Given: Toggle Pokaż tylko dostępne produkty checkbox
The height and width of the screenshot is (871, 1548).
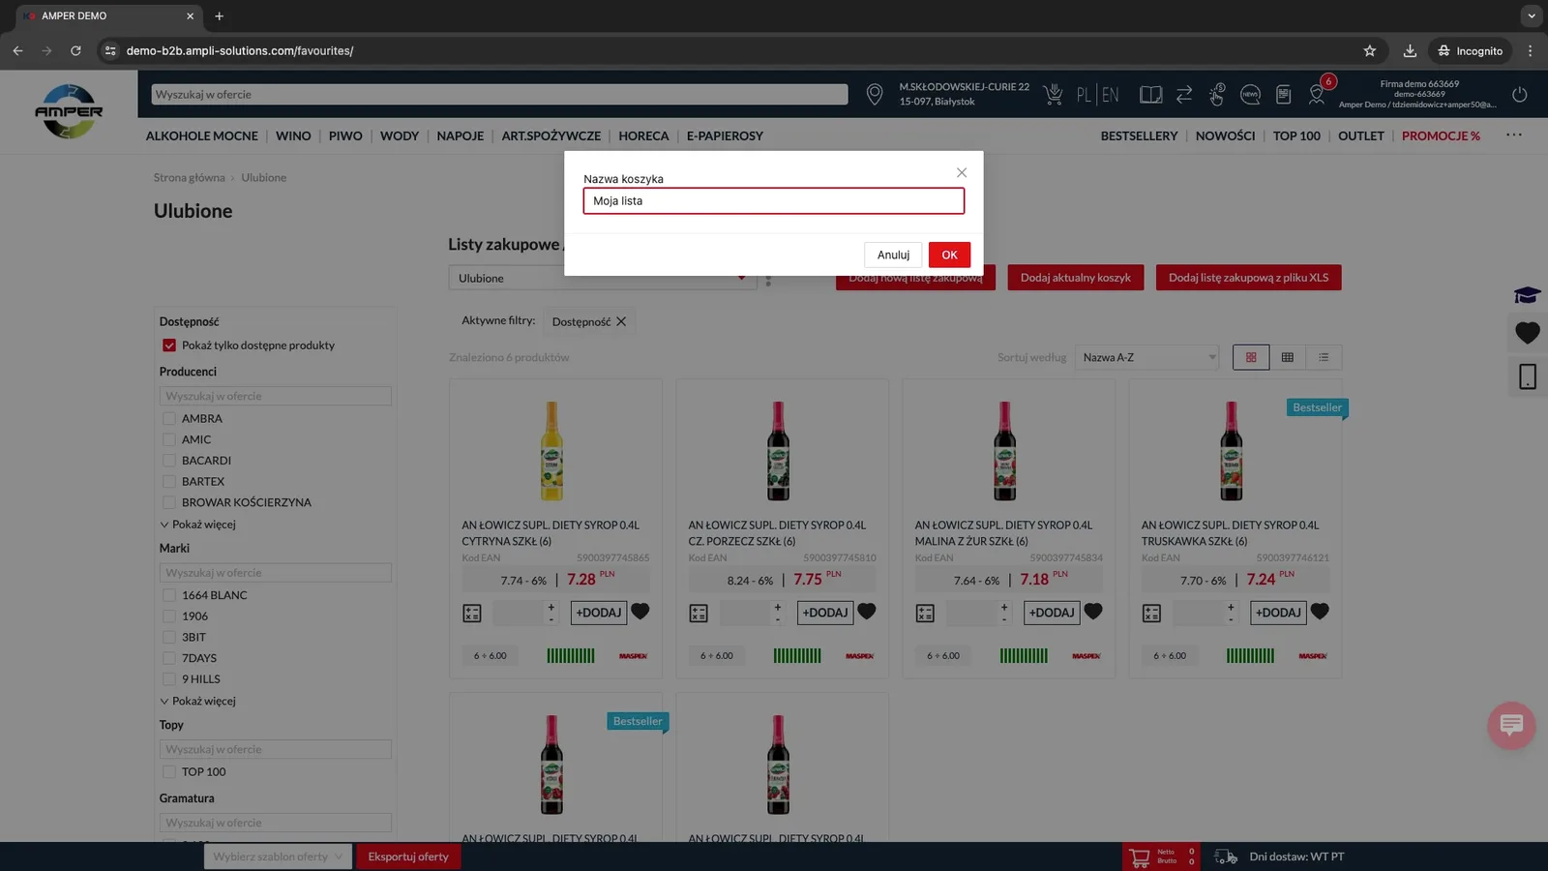Looking at the screenshot, I should [x=169, y=345].
